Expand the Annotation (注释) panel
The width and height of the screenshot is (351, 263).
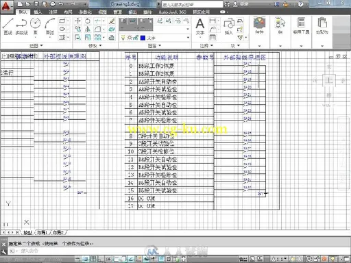click(206, 46)
